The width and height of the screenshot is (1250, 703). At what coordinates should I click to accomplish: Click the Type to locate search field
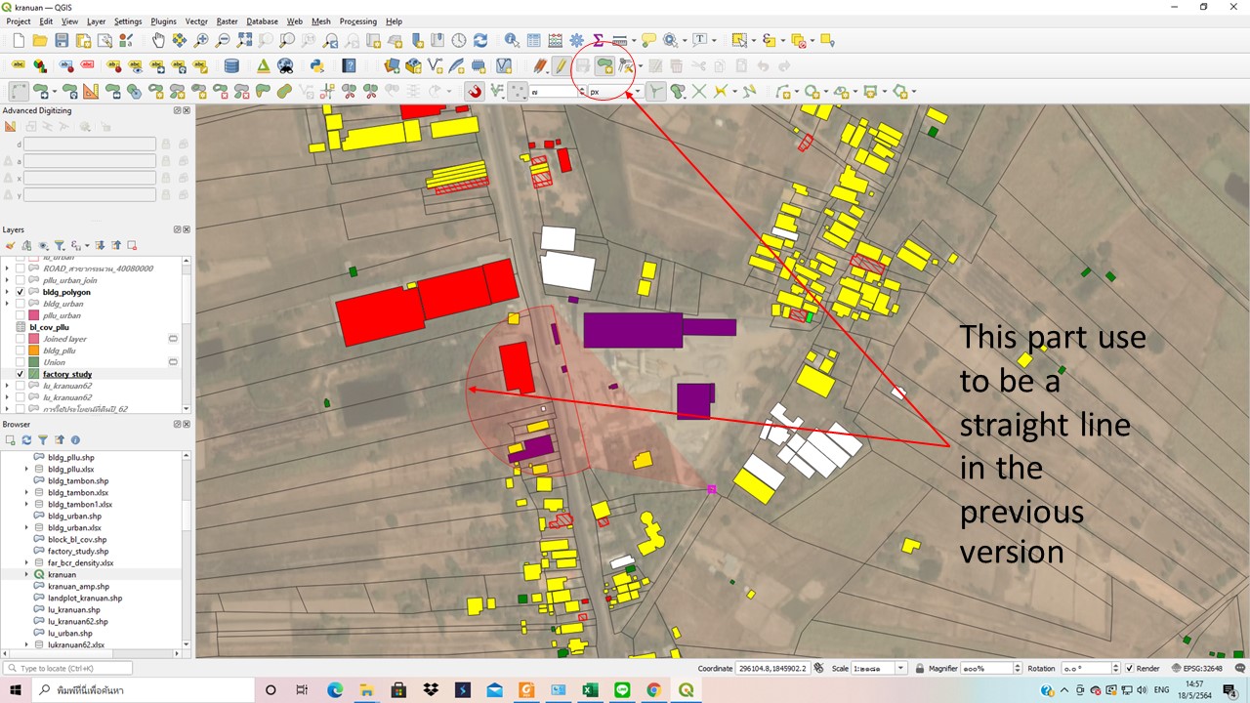(66, 668)
